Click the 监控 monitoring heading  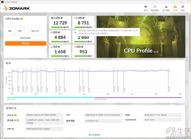[8, 63]
